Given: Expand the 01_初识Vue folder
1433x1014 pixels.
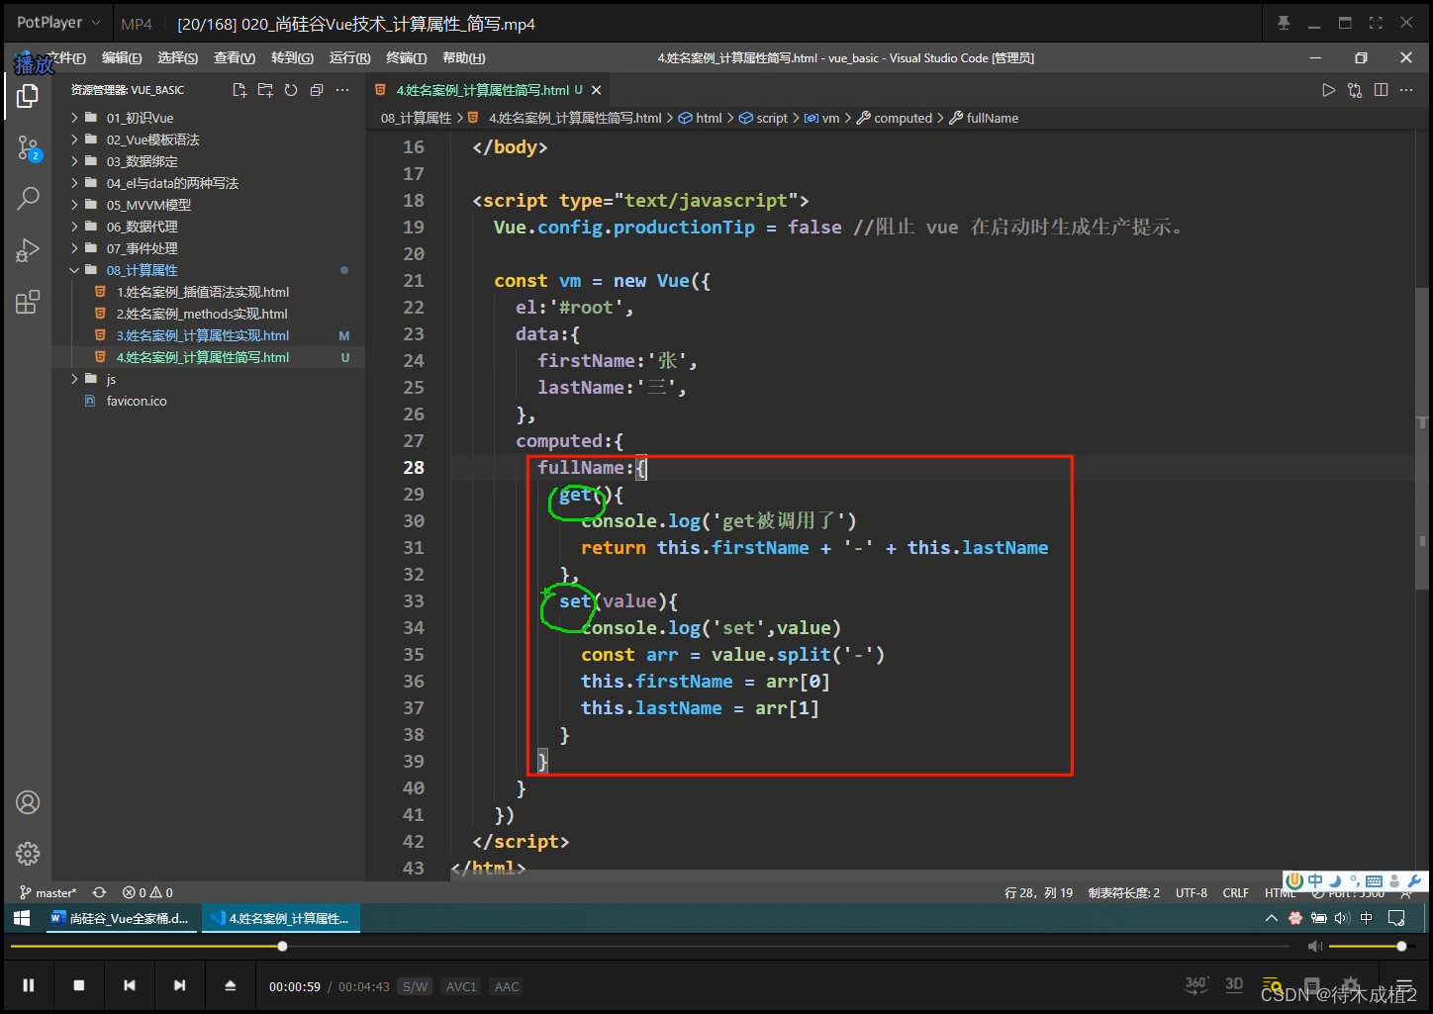Looking at the screenshot, I should [74, 118].
